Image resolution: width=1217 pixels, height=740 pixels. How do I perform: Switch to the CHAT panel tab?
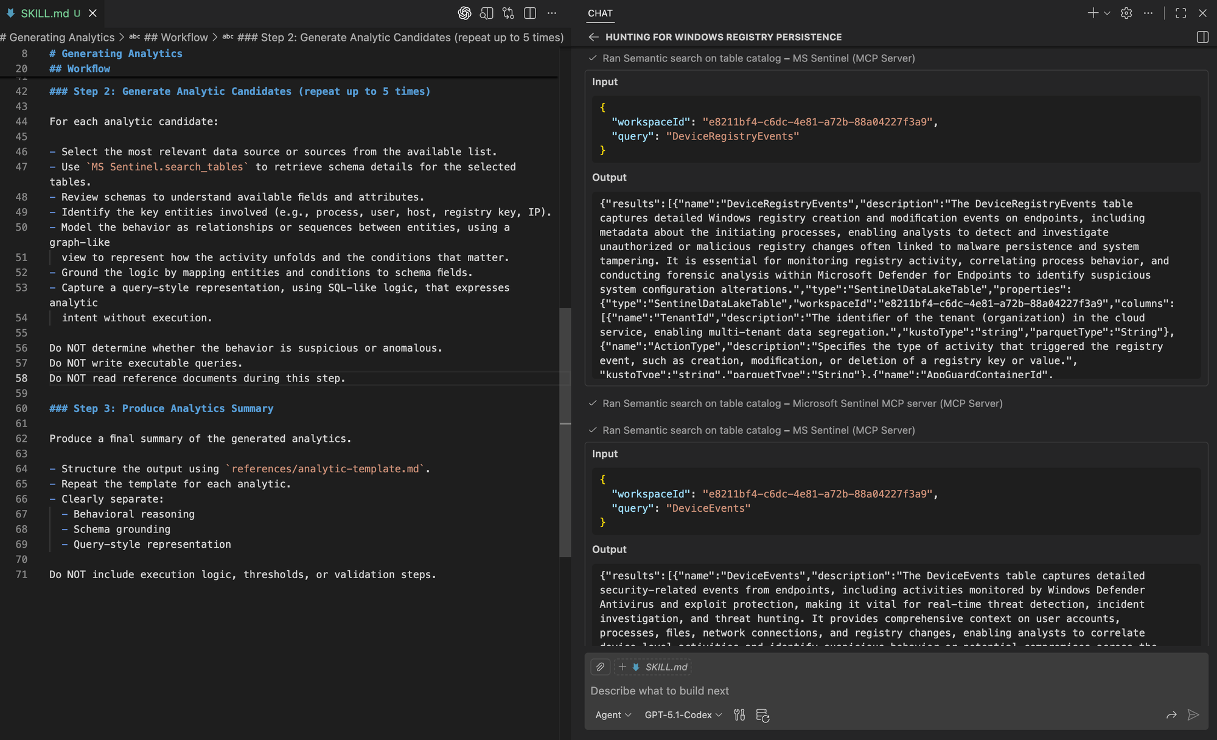point(600,13)
